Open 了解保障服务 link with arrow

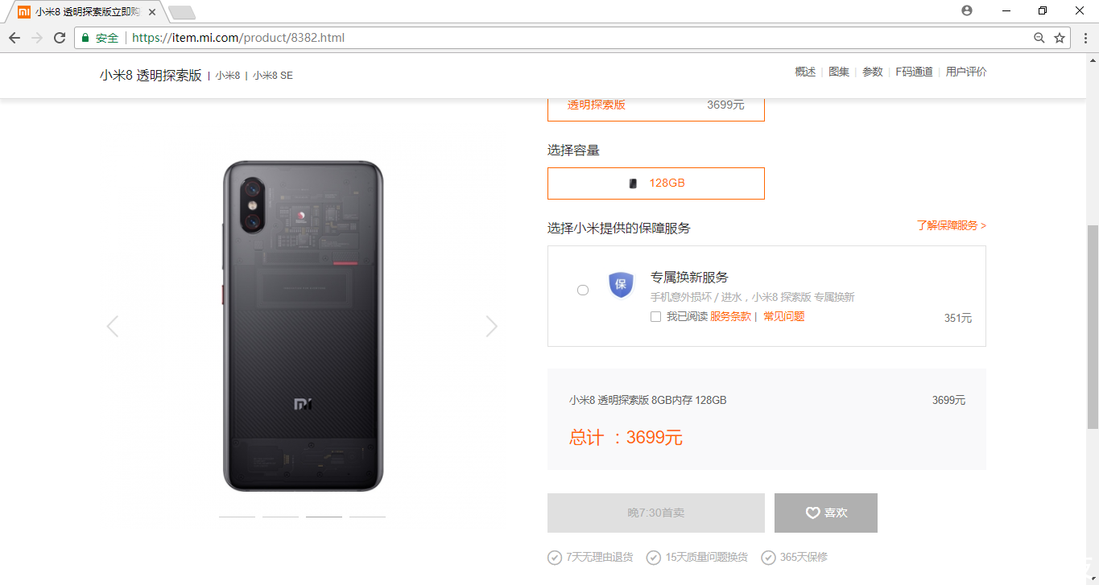[x=951, y=225]
